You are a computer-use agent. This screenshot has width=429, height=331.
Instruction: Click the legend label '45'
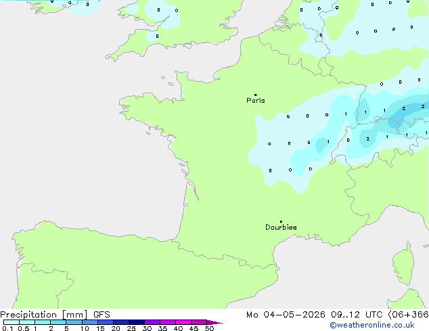pyautogui.click(x=194, y=328)
